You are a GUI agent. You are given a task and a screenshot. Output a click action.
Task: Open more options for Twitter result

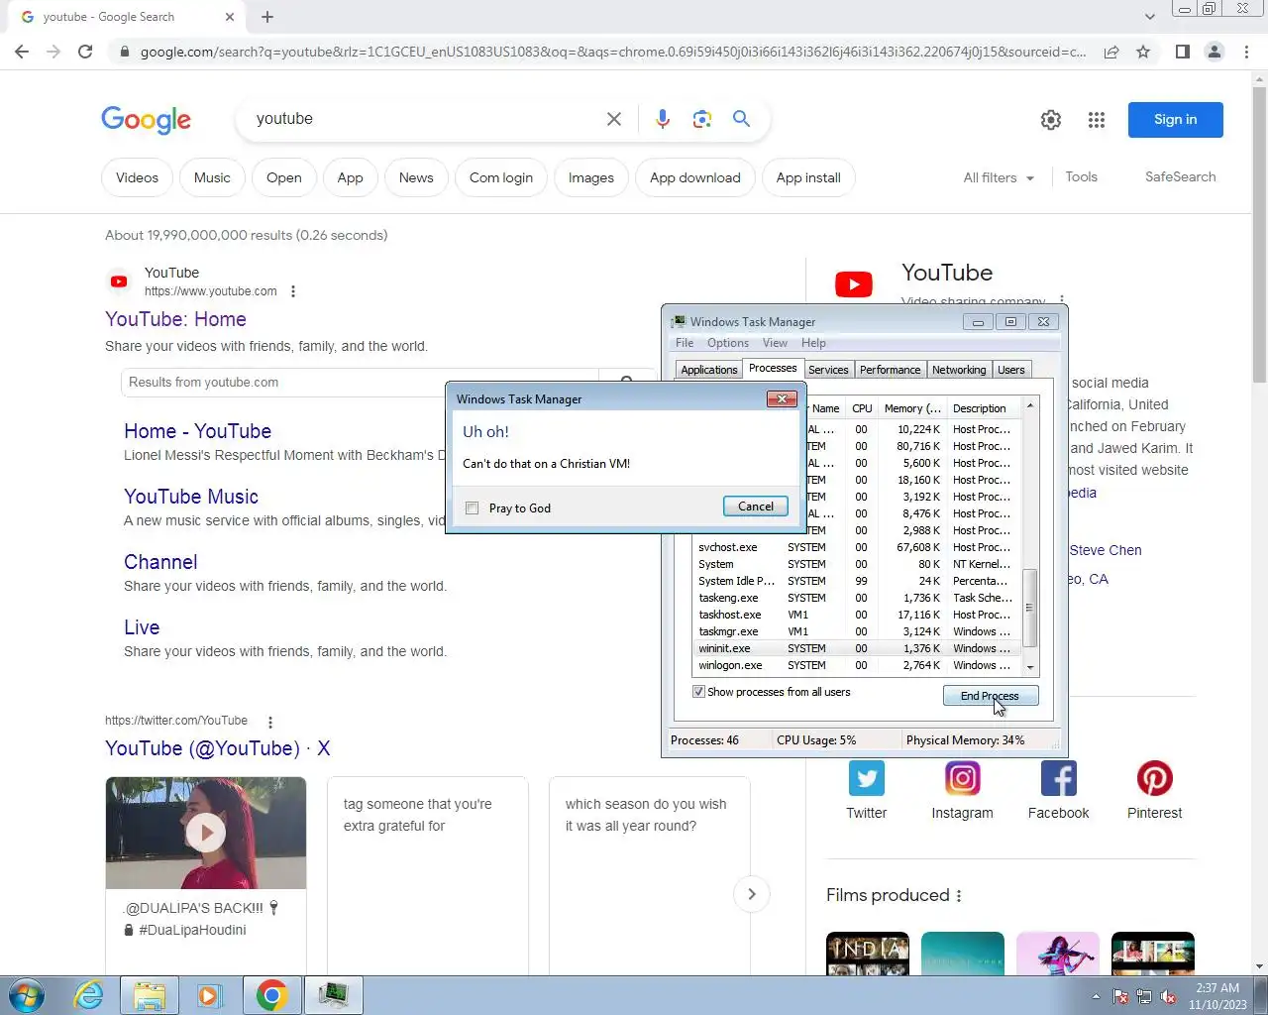[x=270, y=722]
